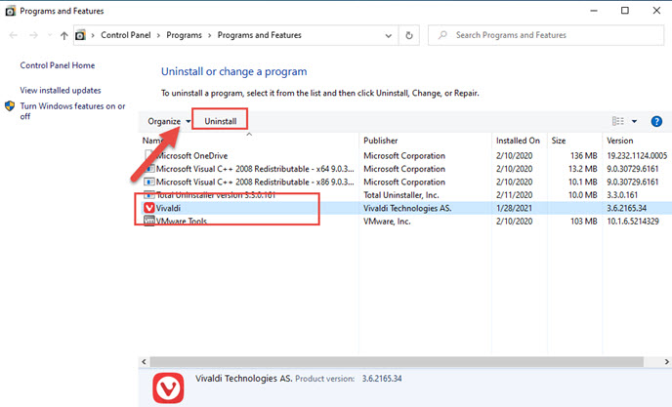Click the VMware Tools icon in list
Viewport: 672px width, 407px height.
(149, 221)
